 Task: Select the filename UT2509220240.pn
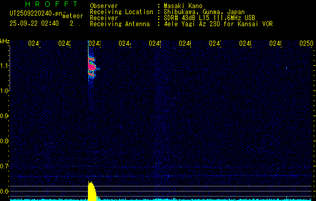[x=36, y=14]
